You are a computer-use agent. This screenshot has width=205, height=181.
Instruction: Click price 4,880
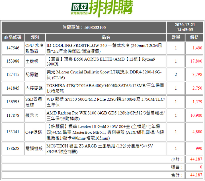pyautogui.click(x=197, y=132)
